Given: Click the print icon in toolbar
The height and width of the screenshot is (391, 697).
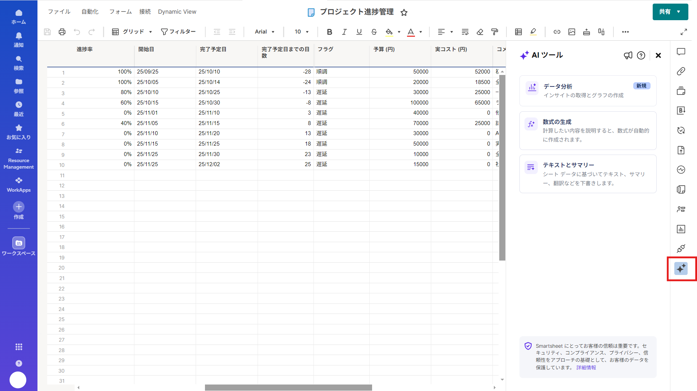Looking at the screenshot, I should [62, 32].
